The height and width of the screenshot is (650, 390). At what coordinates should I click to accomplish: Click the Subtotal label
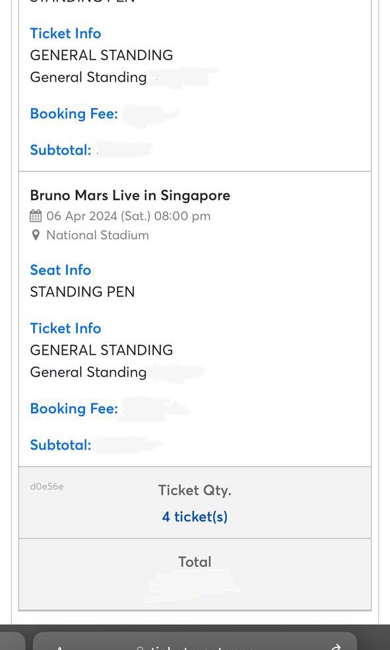coord(61,445)
